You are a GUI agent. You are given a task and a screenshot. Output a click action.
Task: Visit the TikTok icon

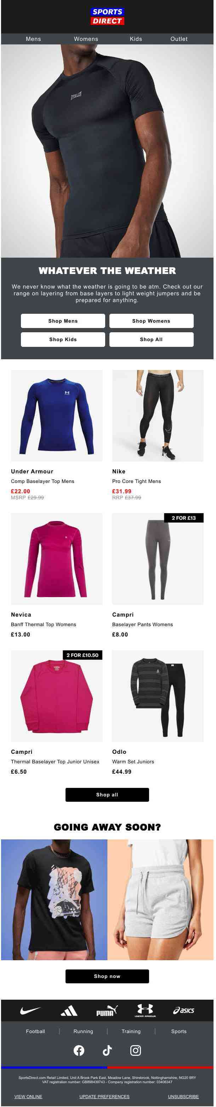pyautogui.click(x=107, y=1050)
